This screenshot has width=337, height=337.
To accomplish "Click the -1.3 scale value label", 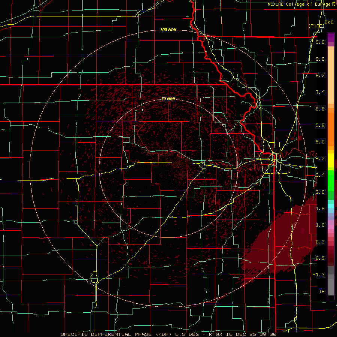I will pos(319,275).
